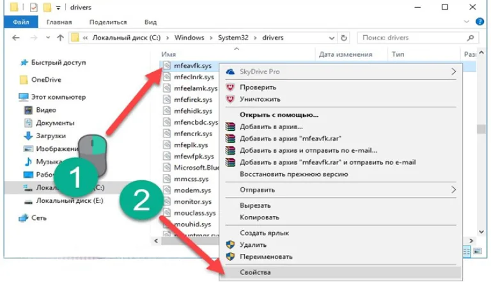Click Локальный диск (C:) breadcrumb segment

(x=126, y=38)
